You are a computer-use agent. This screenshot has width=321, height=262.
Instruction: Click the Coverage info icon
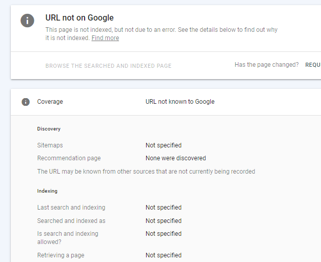[26, 102]
